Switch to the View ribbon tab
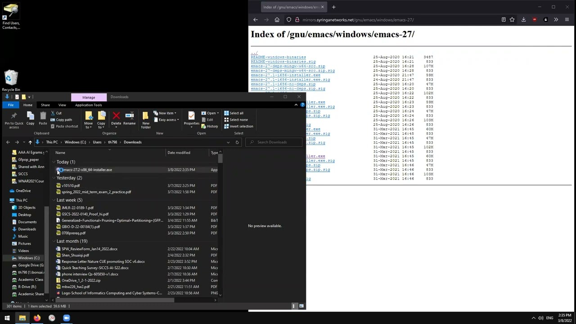 [x=62, y=105]
